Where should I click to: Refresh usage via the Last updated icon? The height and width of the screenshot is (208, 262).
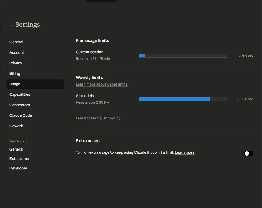click(119, 118)
